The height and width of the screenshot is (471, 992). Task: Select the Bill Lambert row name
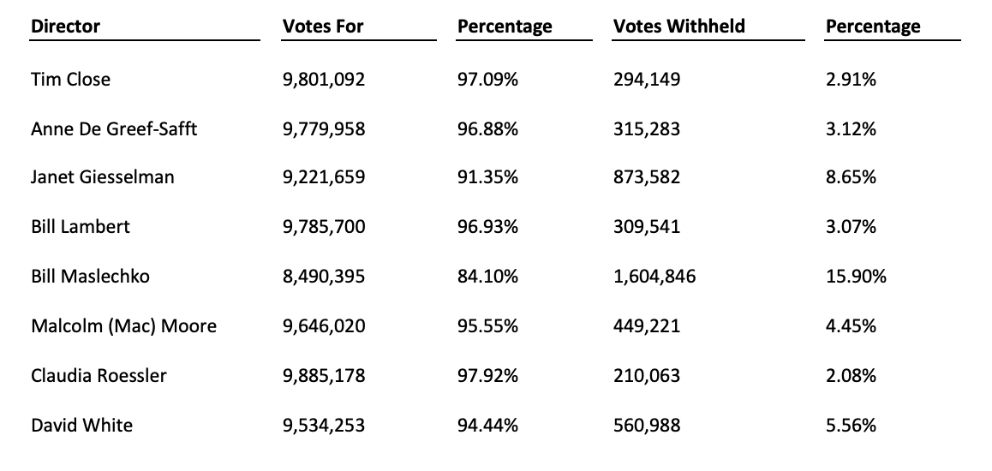coord(81,227)
